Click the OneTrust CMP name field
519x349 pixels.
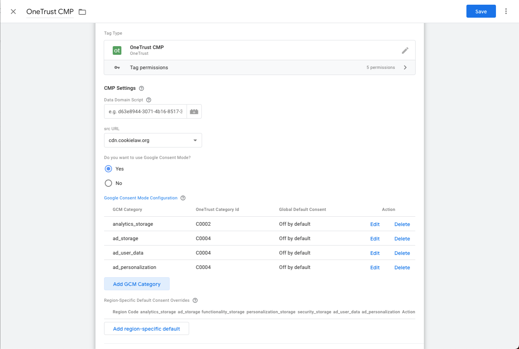tap(50, 12)
